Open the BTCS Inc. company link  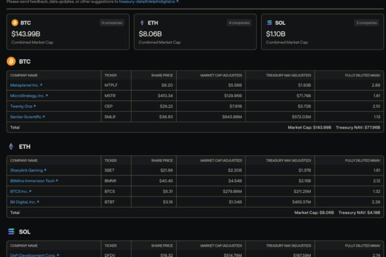(21, 191)
